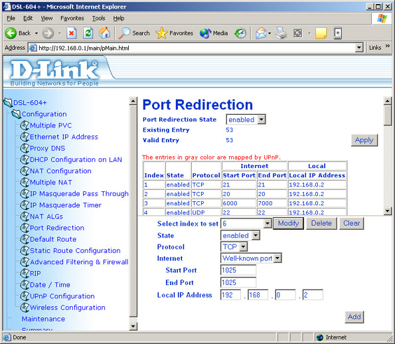Expand the Links toolbar chevron
This screenshot has width=395, height=344.
(388, 46)
